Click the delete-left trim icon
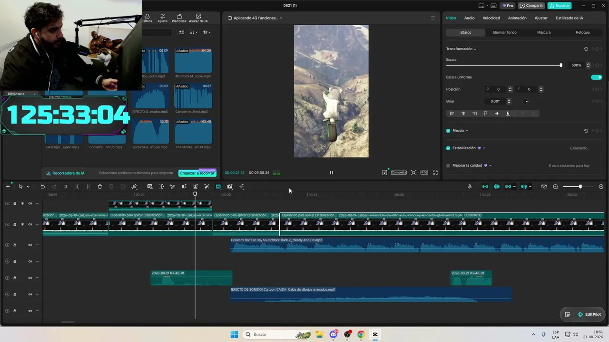The height and width of the screenshot is (342, 609). pos(77,187)
